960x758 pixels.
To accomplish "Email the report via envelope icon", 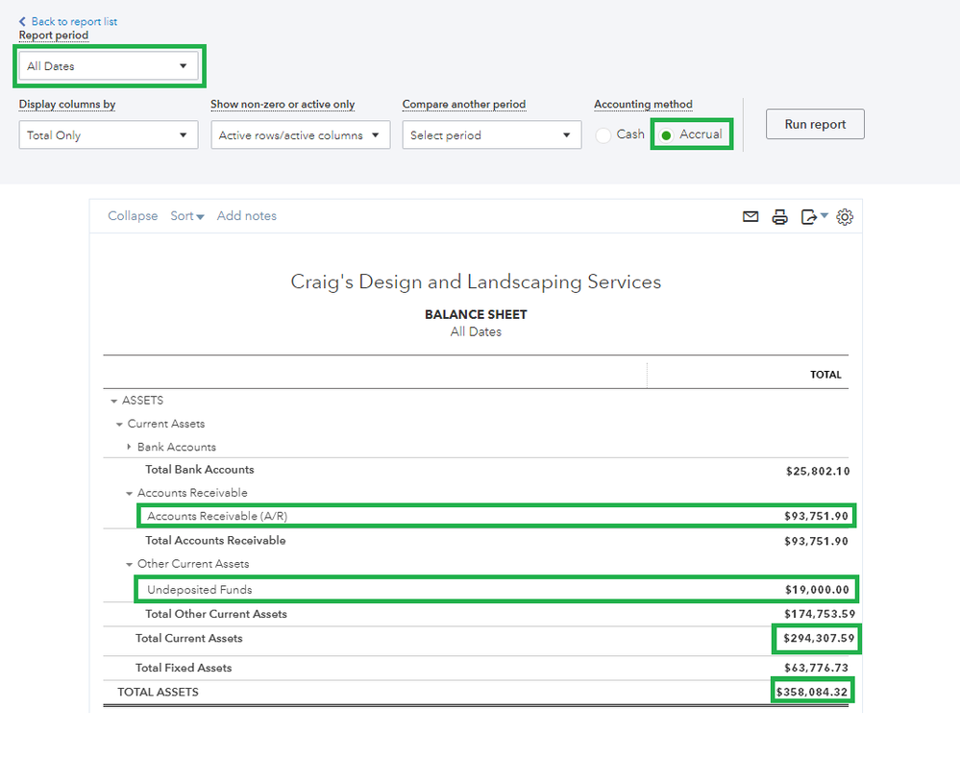I will pyautogui.click(x=751, y=216).
